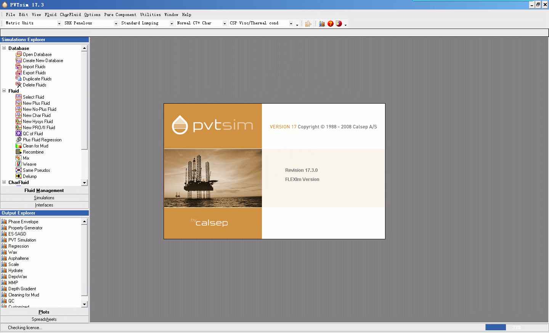Open the Metric Units dropdown
Image resolution: width=549 pixels, height=333 pixels.
click(x=59, y=24)
